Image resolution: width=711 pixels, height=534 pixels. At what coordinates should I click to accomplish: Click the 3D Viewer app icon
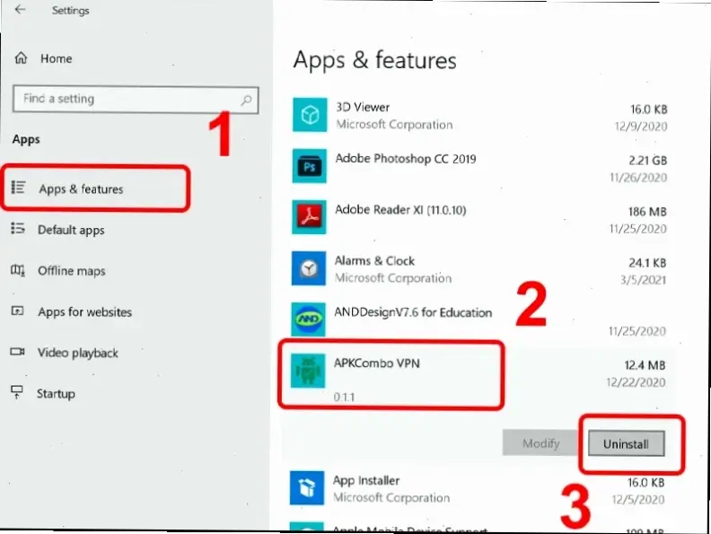[310, 115]
